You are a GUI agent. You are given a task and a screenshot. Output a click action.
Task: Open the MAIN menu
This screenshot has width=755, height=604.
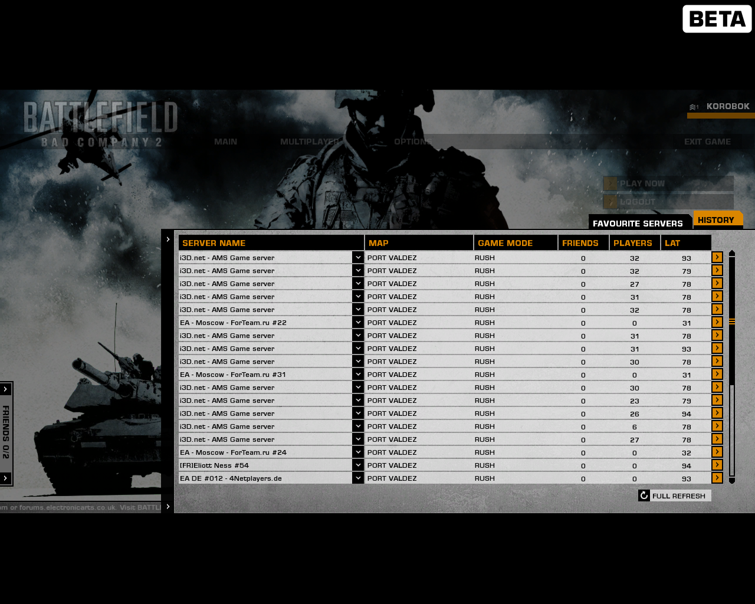click(x=226, y=142)
